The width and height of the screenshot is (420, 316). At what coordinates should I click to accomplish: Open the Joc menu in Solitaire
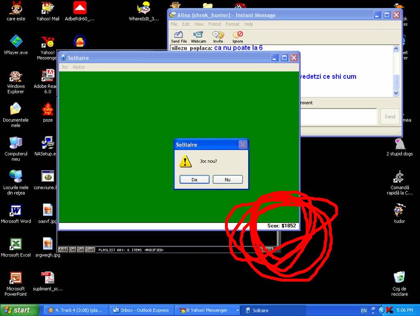[65, 67]
